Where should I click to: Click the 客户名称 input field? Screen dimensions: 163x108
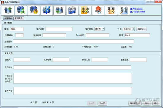[59, 29]
